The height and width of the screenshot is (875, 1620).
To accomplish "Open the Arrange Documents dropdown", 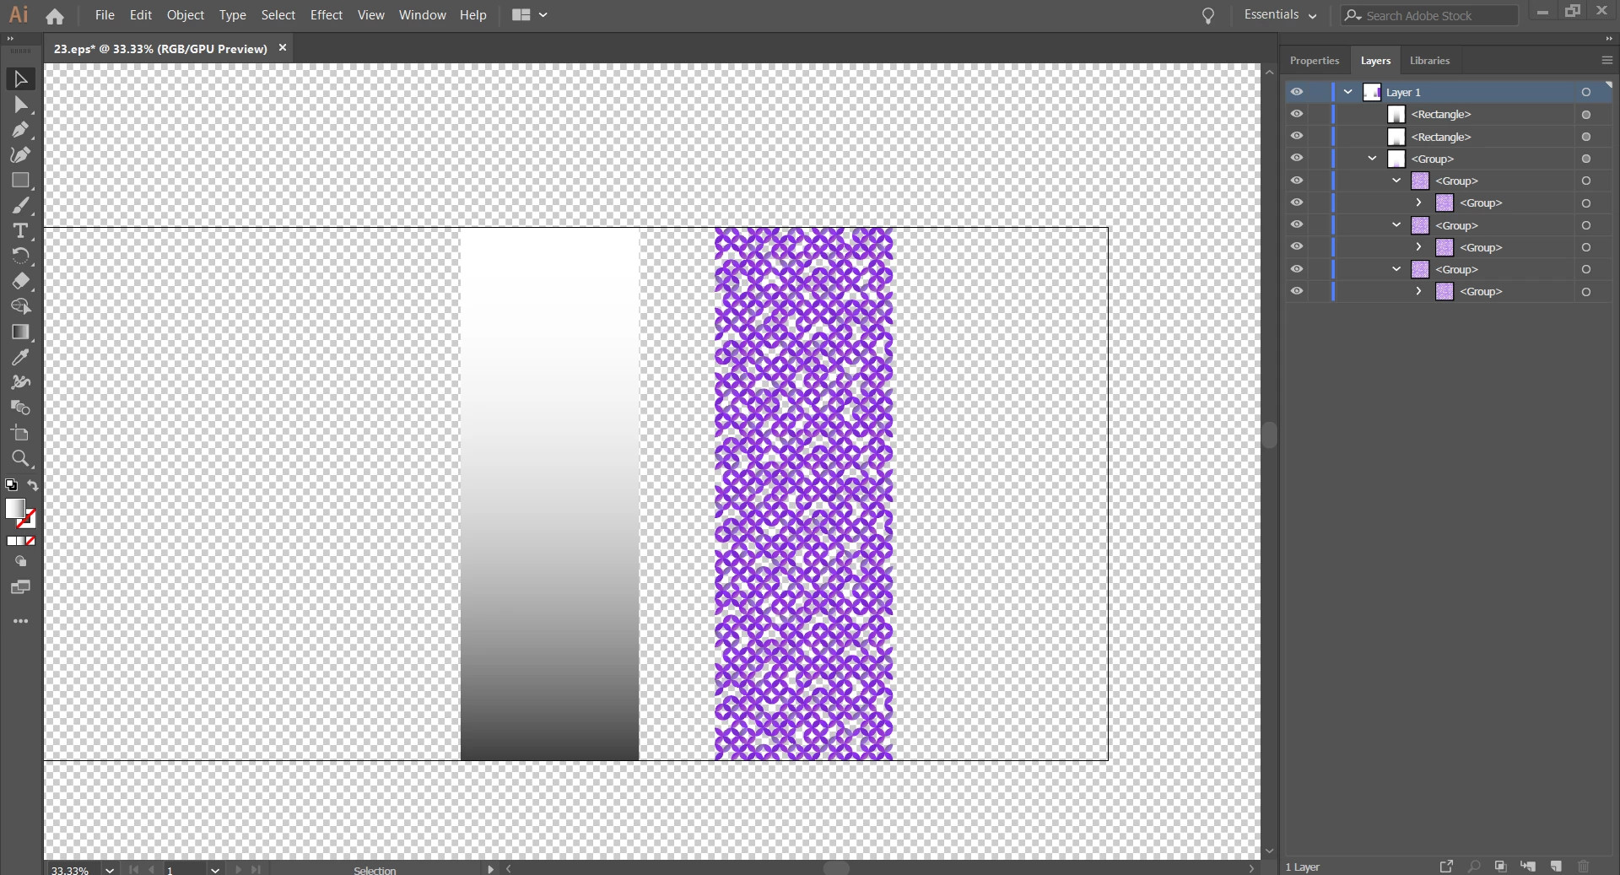I will [x=530, y=15].
